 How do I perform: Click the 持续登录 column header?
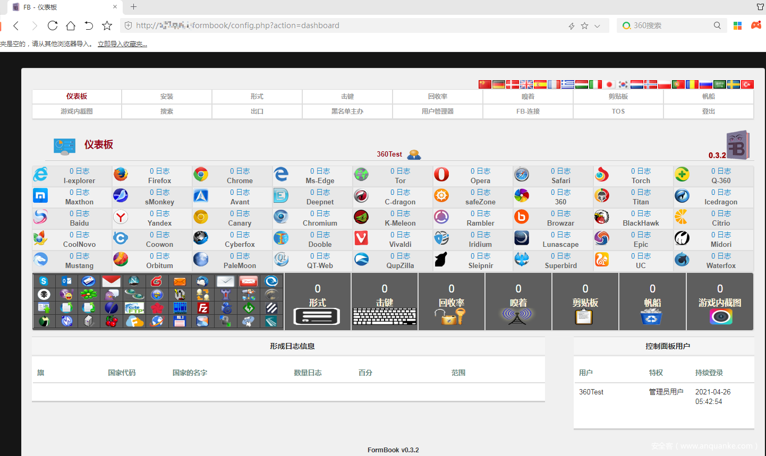pos(709,373)
